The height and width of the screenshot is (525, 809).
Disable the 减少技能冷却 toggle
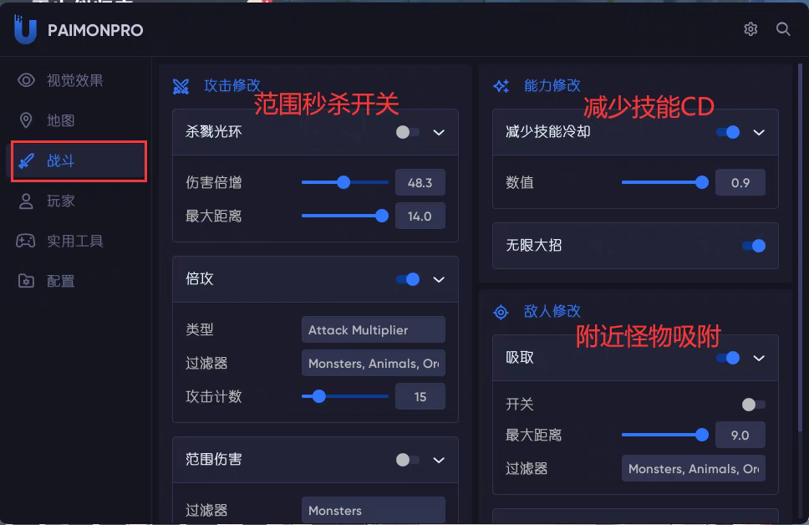728,132
